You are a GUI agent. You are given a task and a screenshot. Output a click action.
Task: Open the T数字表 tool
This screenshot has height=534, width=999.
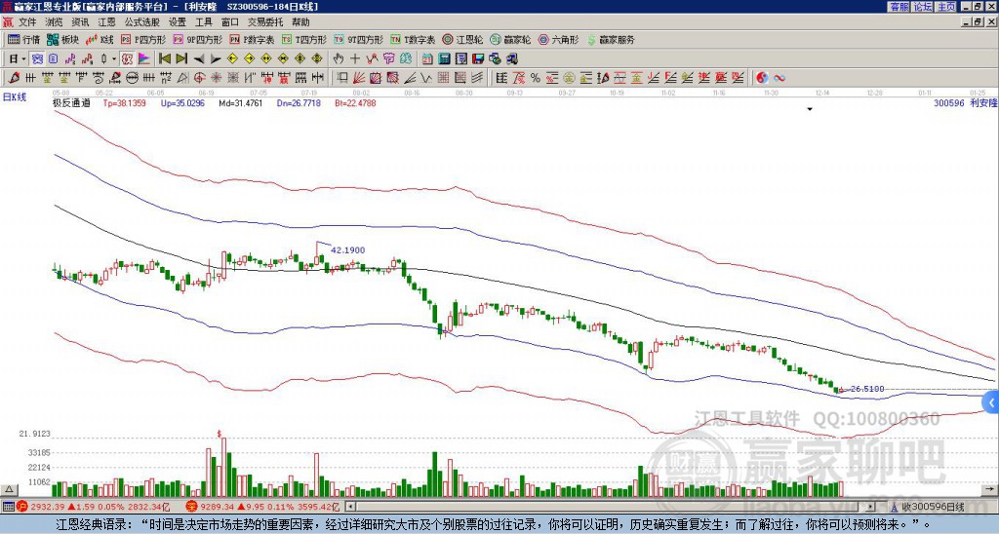point(413,39)
